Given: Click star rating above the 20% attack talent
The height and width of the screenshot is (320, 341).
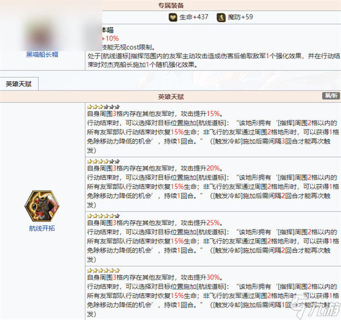Looking at the screenshot, I should coord(103,161).
